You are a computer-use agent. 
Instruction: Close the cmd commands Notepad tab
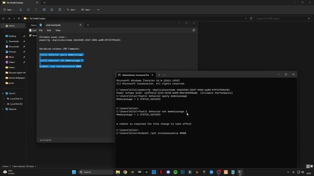[80, 25]
